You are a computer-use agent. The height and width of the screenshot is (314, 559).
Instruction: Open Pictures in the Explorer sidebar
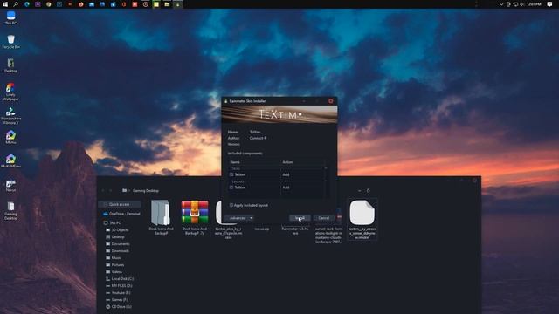(x=115, y=265)
